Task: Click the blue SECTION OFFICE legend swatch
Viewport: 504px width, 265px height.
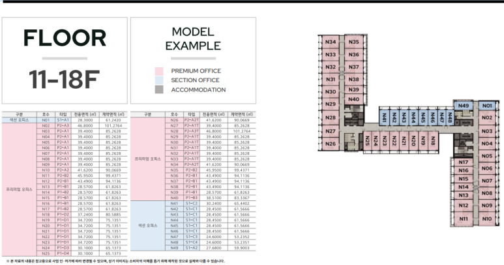Action: [x=159, y=80]
